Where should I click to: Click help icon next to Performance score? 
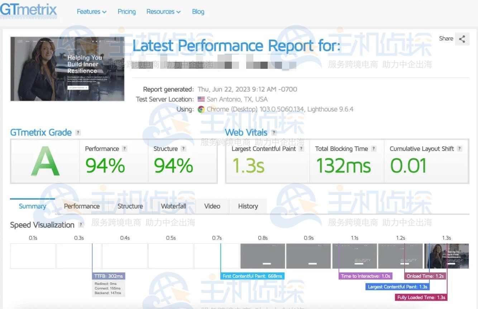pyautogui.click(x=124, y=149)
